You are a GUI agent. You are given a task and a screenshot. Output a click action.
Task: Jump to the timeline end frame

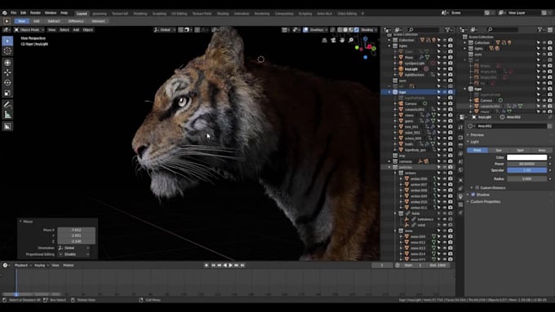[242, 266]
